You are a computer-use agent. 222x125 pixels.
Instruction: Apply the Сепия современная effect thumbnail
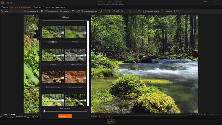click(x=53, y=77)
